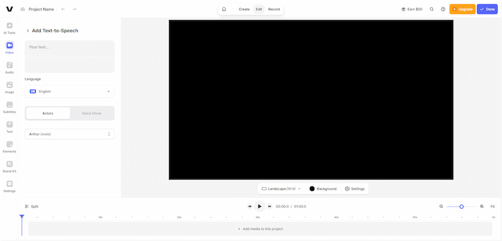Click into the Your text input area
The height and width of the screenshot is (241, 502).
tap(70, 56)
